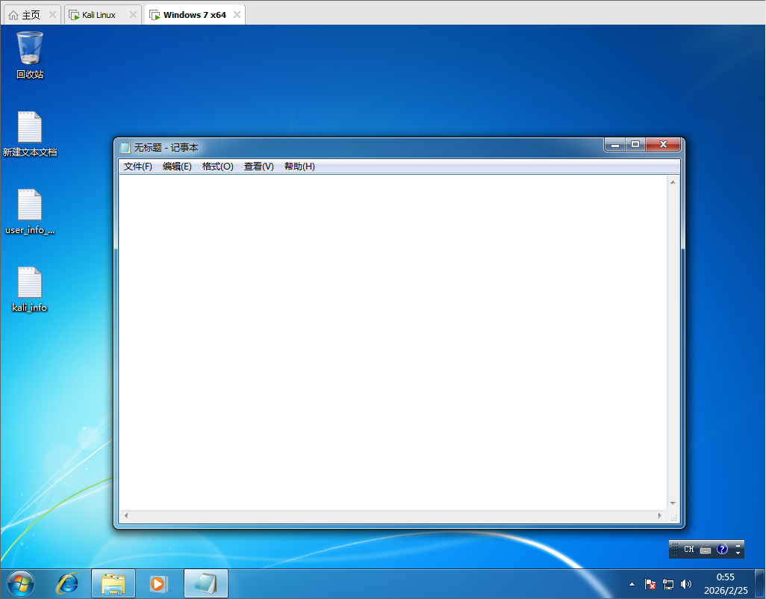Click the Notepad horizontal scrollbar right arrow
The width and height of the screenshot is (766, 599).
pyautogui.click(x=660, y=515)
